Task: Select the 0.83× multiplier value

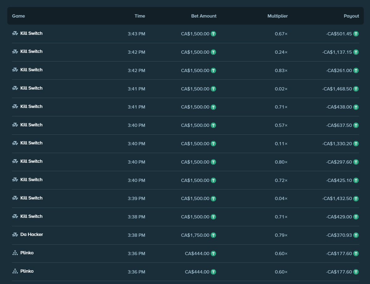Action: (x=281, y=71)
